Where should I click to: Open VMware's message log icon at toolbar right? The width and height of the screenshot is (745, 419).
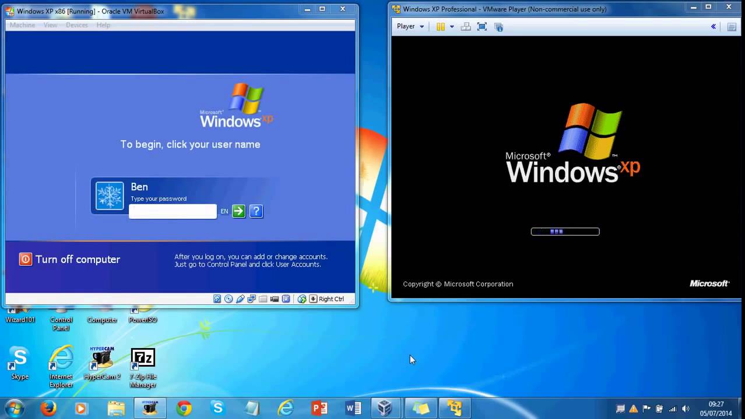tap(732, 27)
